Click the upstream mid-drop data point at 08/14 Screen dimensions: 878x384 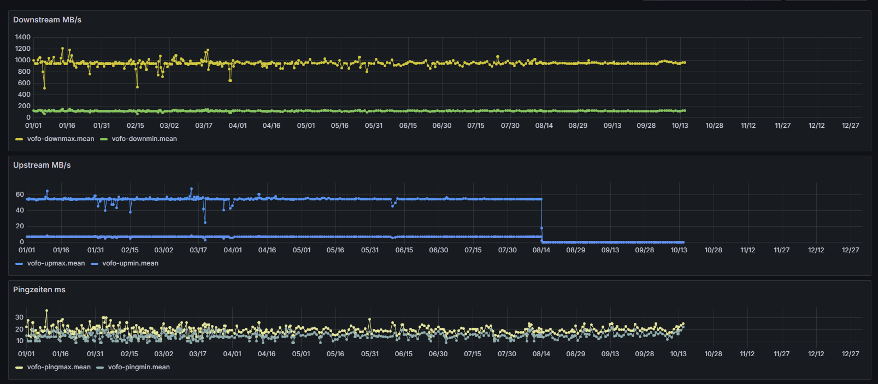541,228
